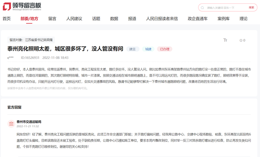
Task: Open the 话题 nav item
Action: [x=96, y=19]
